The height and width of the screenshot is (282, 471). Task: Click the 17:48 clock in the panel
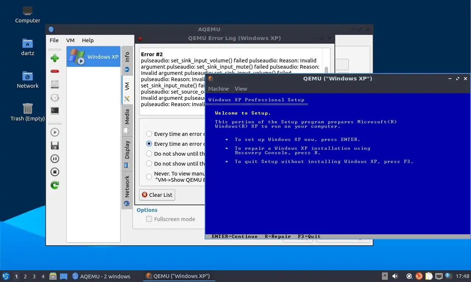[463, 276]
